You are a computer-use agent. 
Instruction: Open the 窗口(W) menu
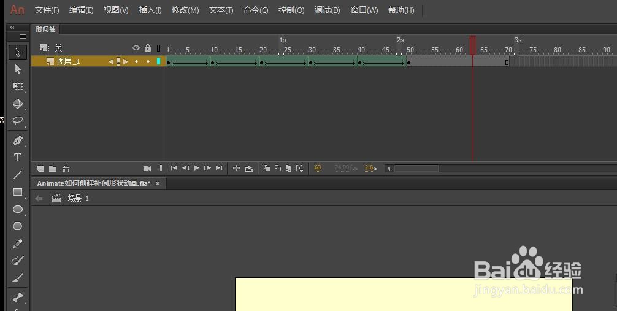tap(364, 10)
